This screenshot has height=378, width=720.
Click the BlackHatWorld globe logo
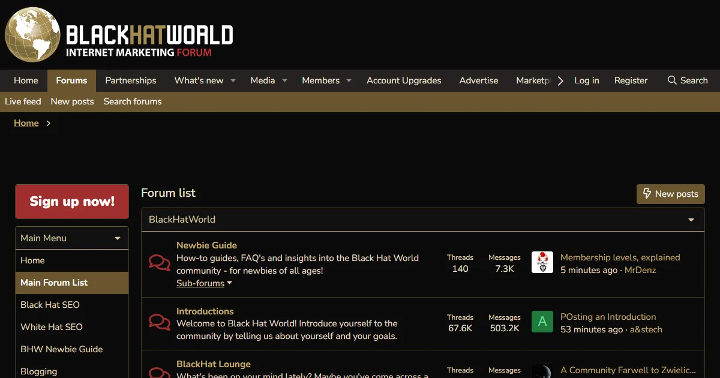(33, 34)
